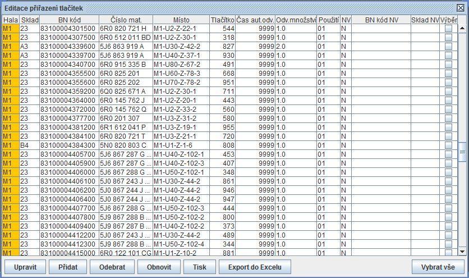Click the Tlačítko column header
Image resolution: width=469 pixels, height=278 pixels.
[223, 20]
